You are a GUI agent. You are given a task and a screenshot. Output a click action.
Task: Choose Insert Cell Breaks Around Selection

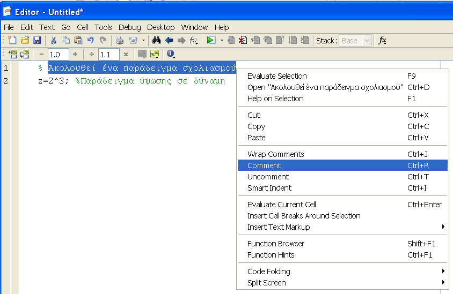pos(342,216)
